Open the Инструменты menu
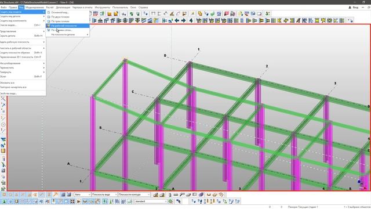 pos(102,8)
